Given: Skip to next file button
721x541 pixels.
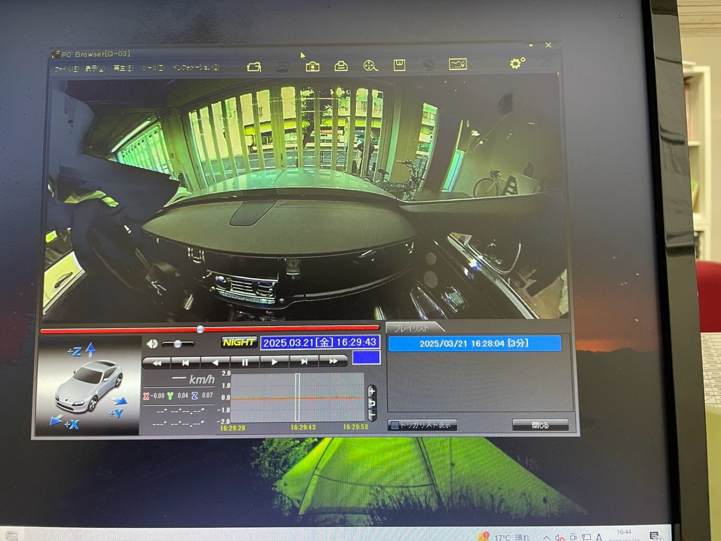Looking at the screenshot, I should click(x=304, y=361).
